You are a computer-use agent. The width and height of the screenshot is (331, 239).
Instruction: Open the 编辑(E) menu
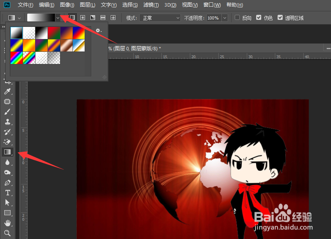click(46, 5)
